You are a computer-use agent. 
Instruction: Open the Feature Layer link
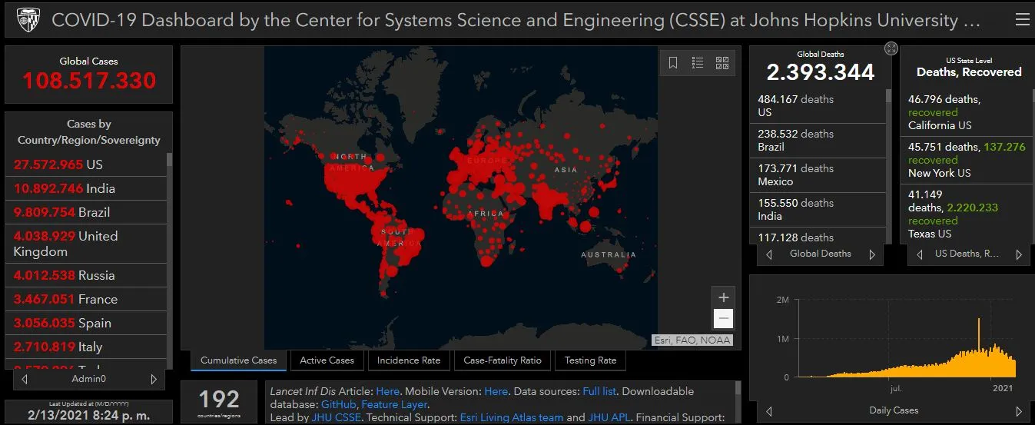click(395, 405)
